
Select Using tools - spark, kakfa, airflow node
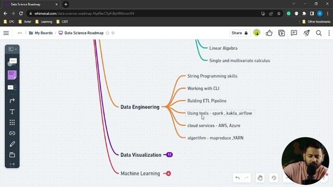(x=220, y=113)
